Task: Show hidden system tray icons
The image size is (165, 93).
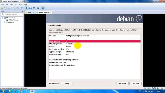Action: click(x=143, y=91)
